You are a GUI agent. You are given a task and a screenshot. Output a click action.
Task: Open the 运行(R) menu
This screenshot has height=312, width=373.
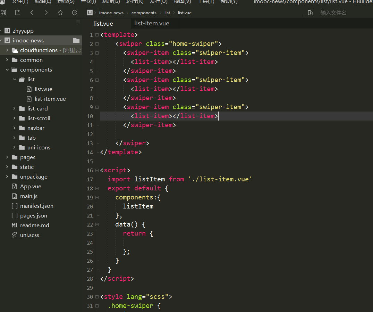pos(135,2)
